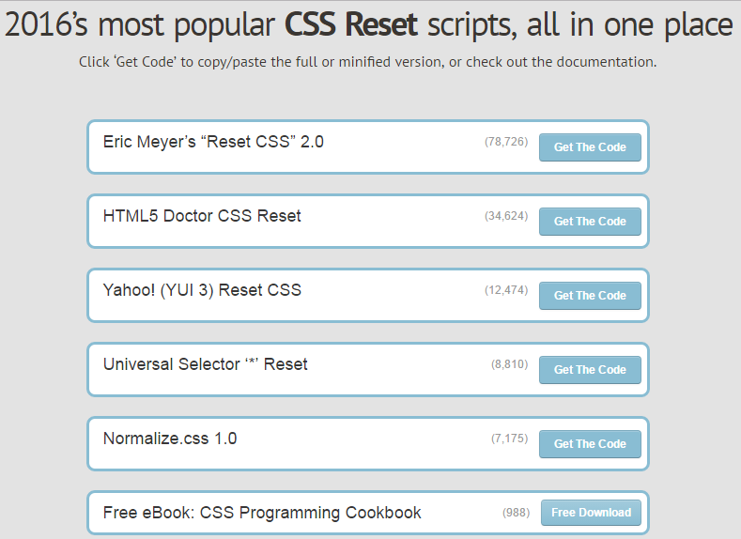Get the code for HTML5 Doctor CSS Reset
The height and width of the screenshot is (539, 741).
pyautogui.click(x=590, y=222)
